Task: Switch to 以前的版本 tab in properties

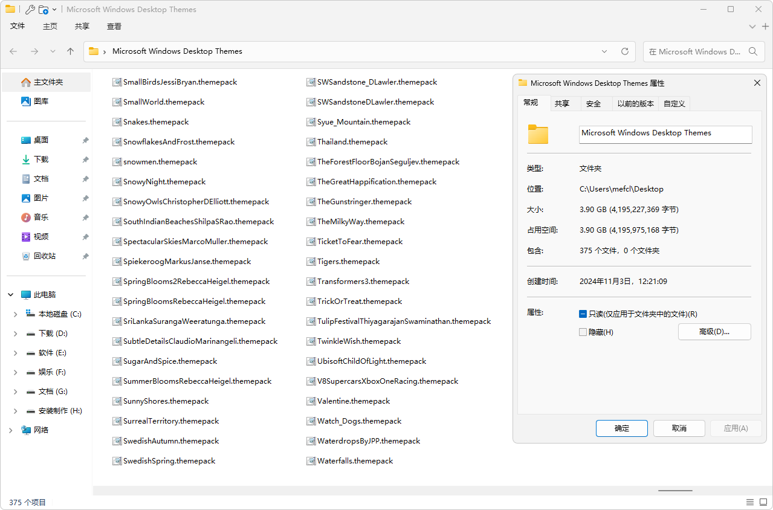Action: point(635,103)
